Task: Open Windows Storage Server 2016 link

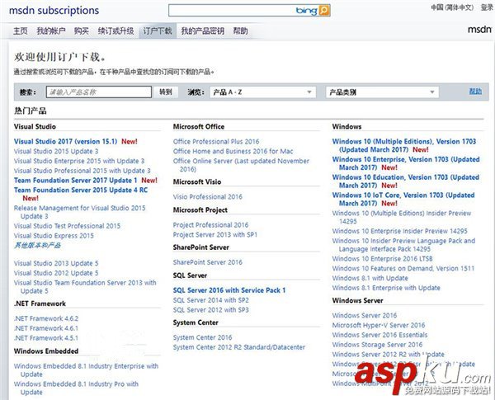Action: [x=377, y=345]
